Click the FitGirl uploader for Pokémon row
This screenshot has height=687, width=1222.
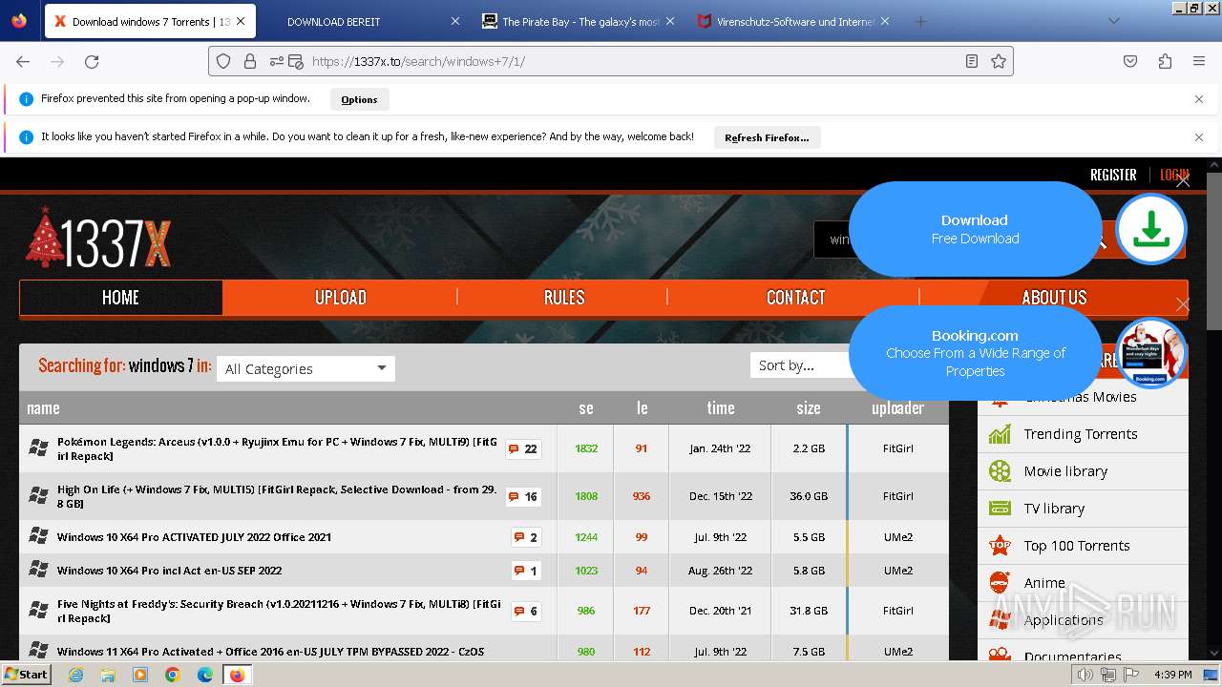point(897,448)
